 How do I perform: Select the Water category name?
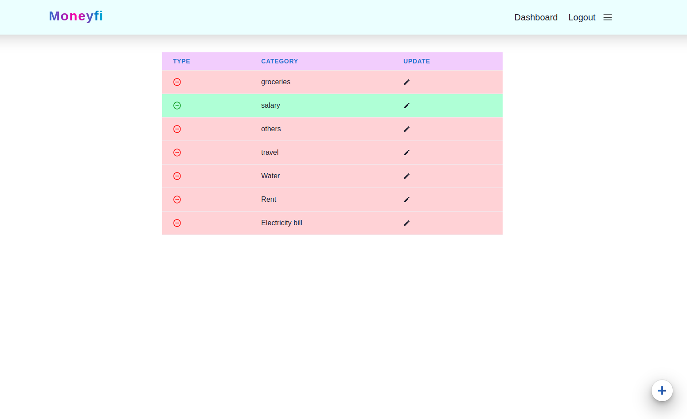(270, 176)
